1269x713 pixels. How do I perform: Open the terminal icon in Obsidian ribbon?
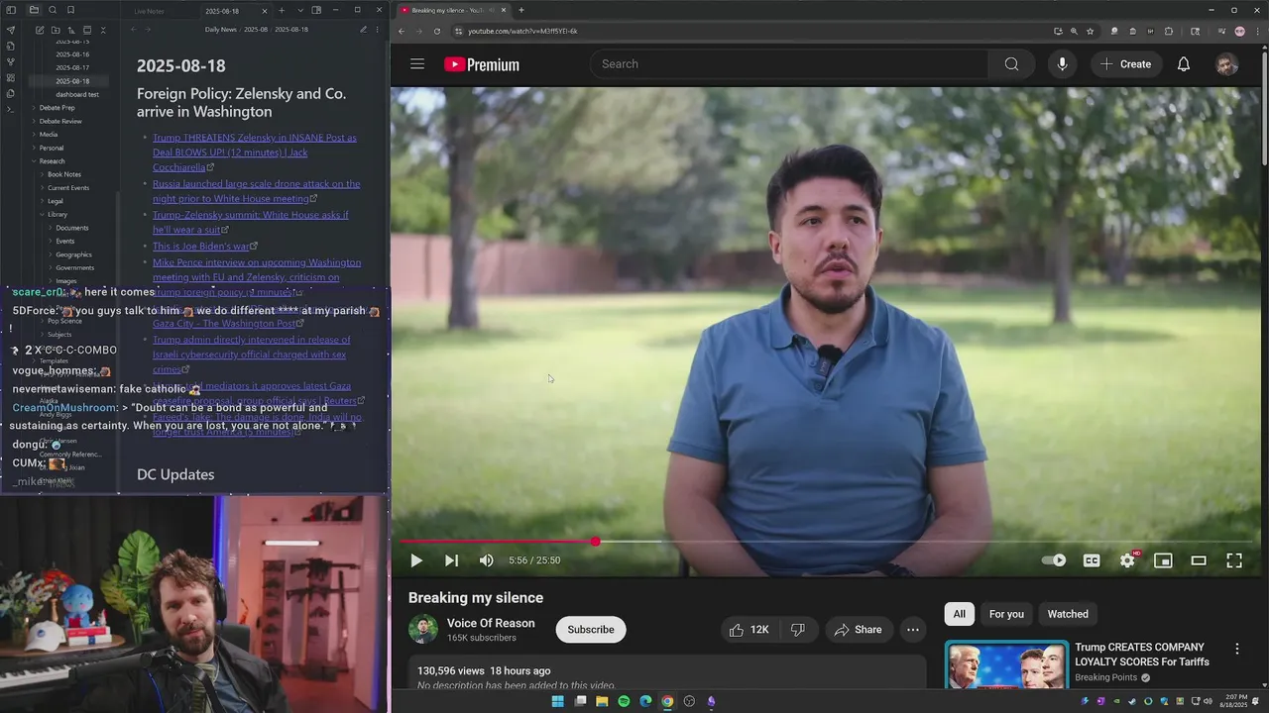11,109
